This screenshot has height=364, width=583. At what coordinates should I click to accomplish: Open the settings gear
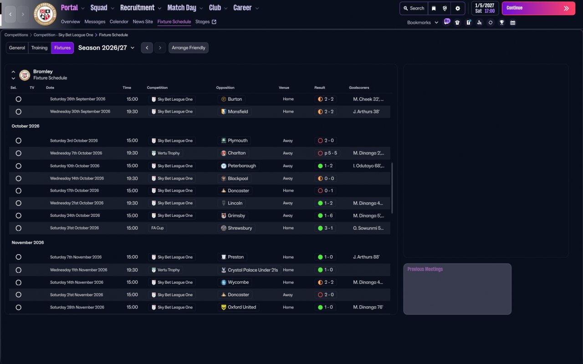coord(458,8)
